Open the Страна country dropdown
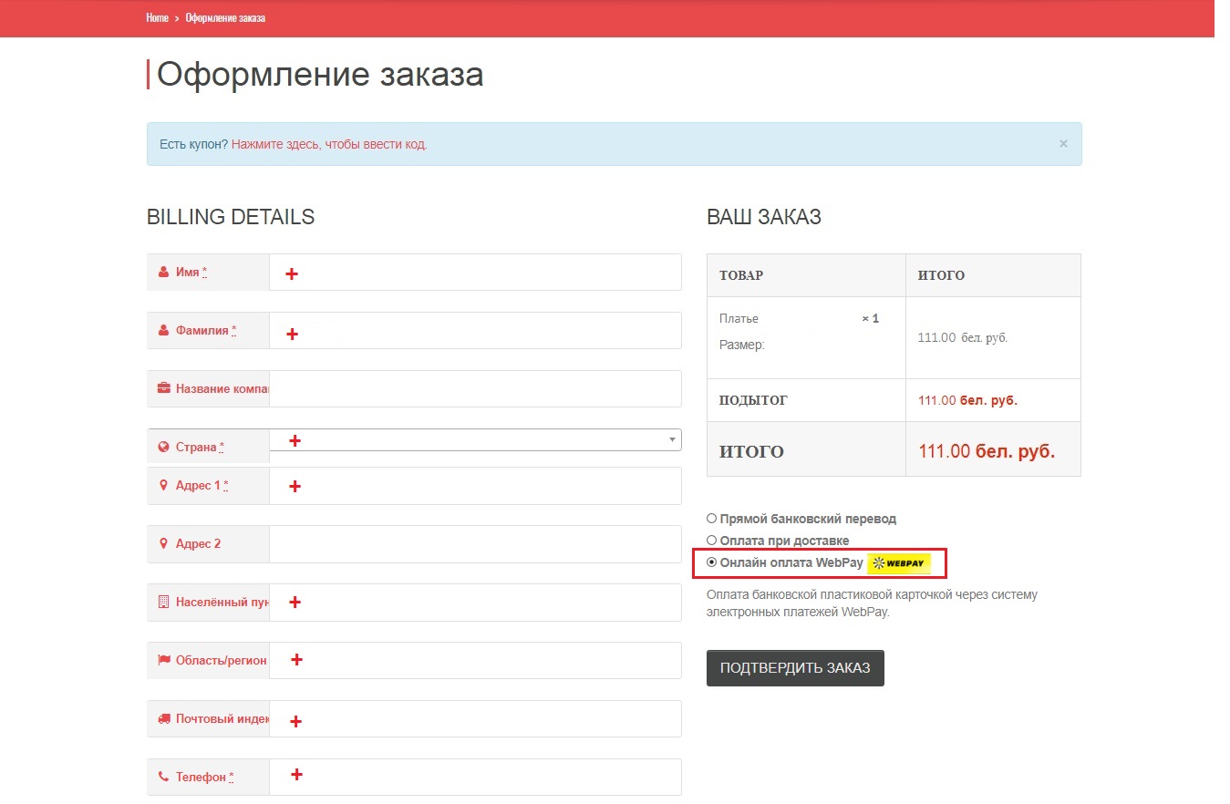The height and width of the screenshot is (804, 1230). pos(673,439)
